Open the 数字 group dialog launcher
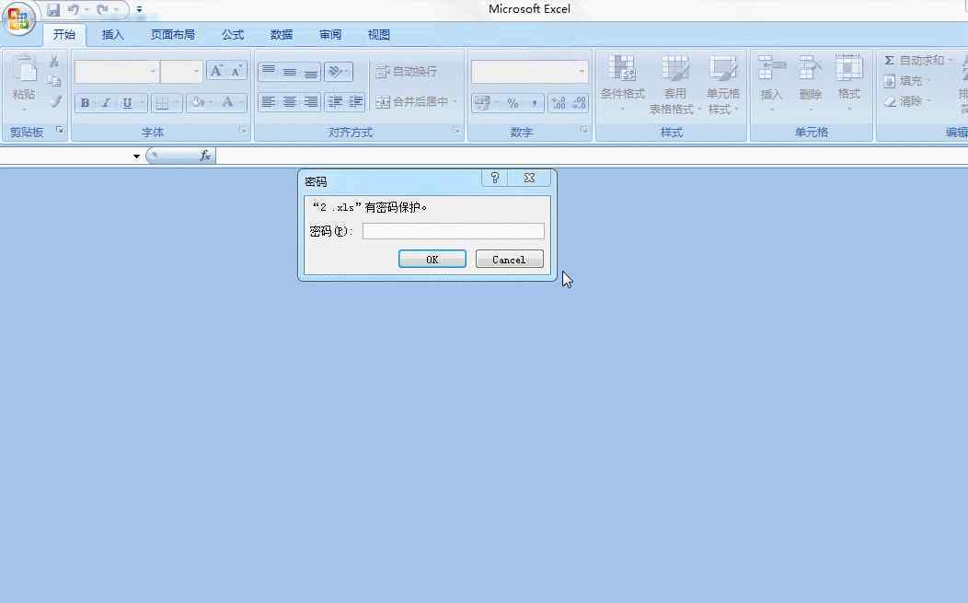 [583, 130]
